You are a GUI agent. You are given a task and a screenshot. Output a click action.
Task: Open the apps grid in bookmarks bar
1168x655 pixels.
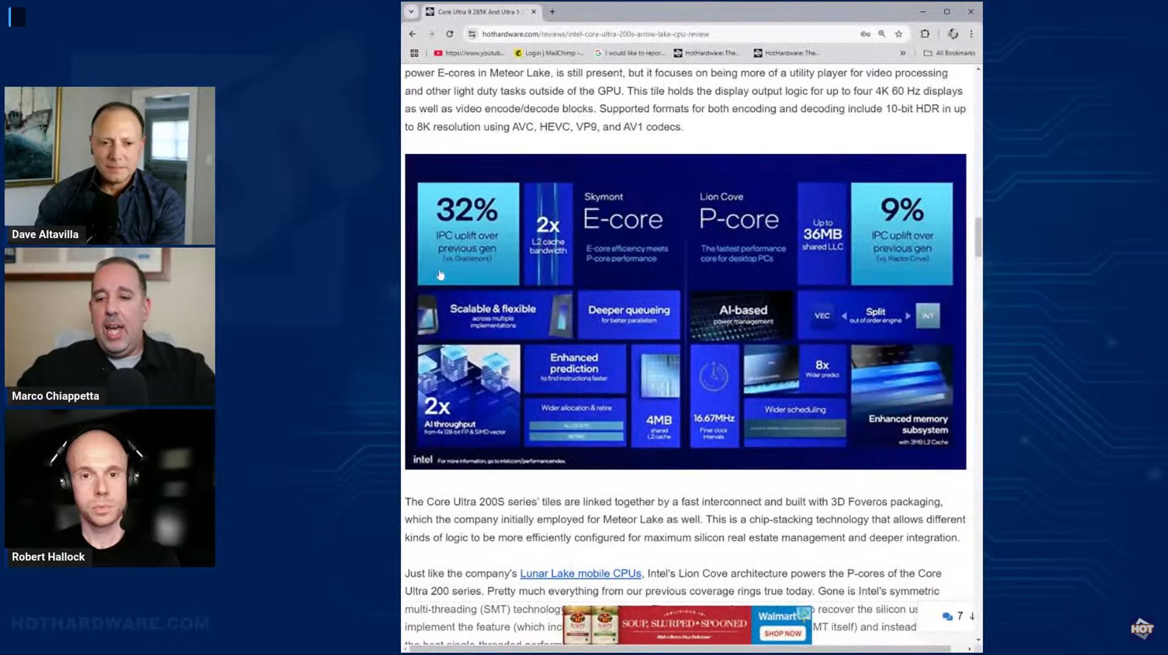(414, 53)
